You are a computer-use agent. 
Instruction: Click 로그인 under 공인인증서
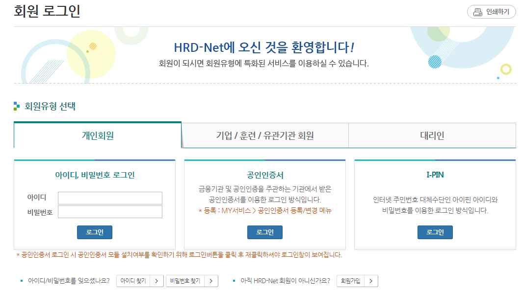pyautogui.click(x=265, y=232)
